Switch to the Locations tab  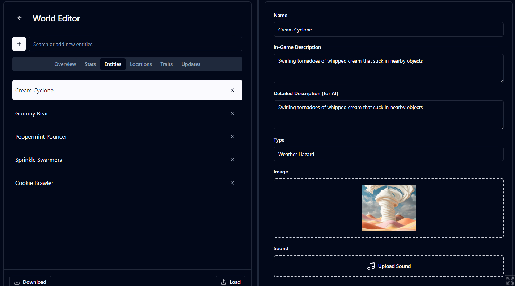point(141,64)
